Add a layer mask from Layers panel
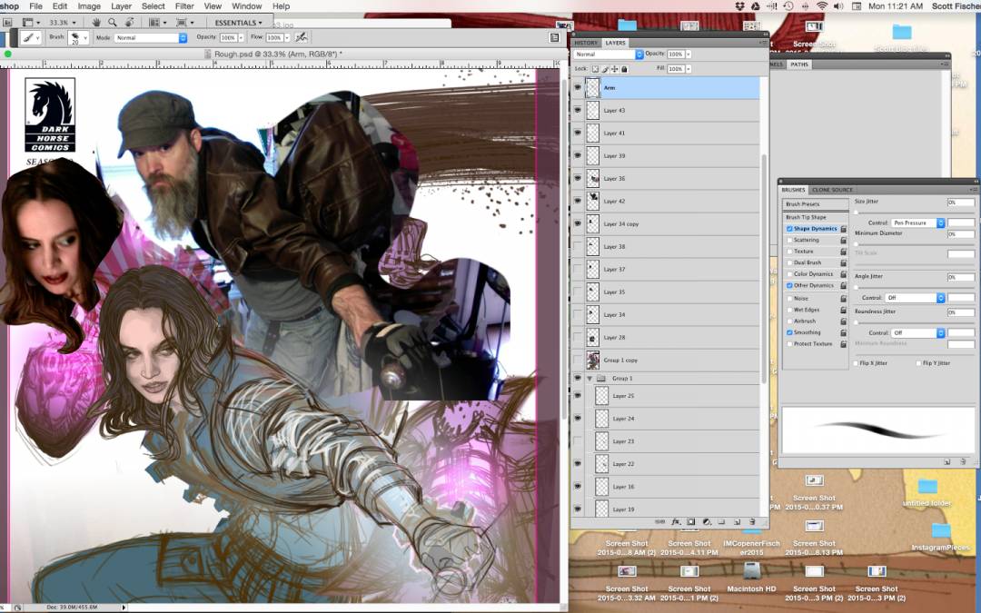 pos(690,521)
